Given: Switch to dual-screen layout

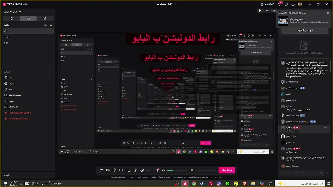Looking at the screenshot, I should click(45, 18).
